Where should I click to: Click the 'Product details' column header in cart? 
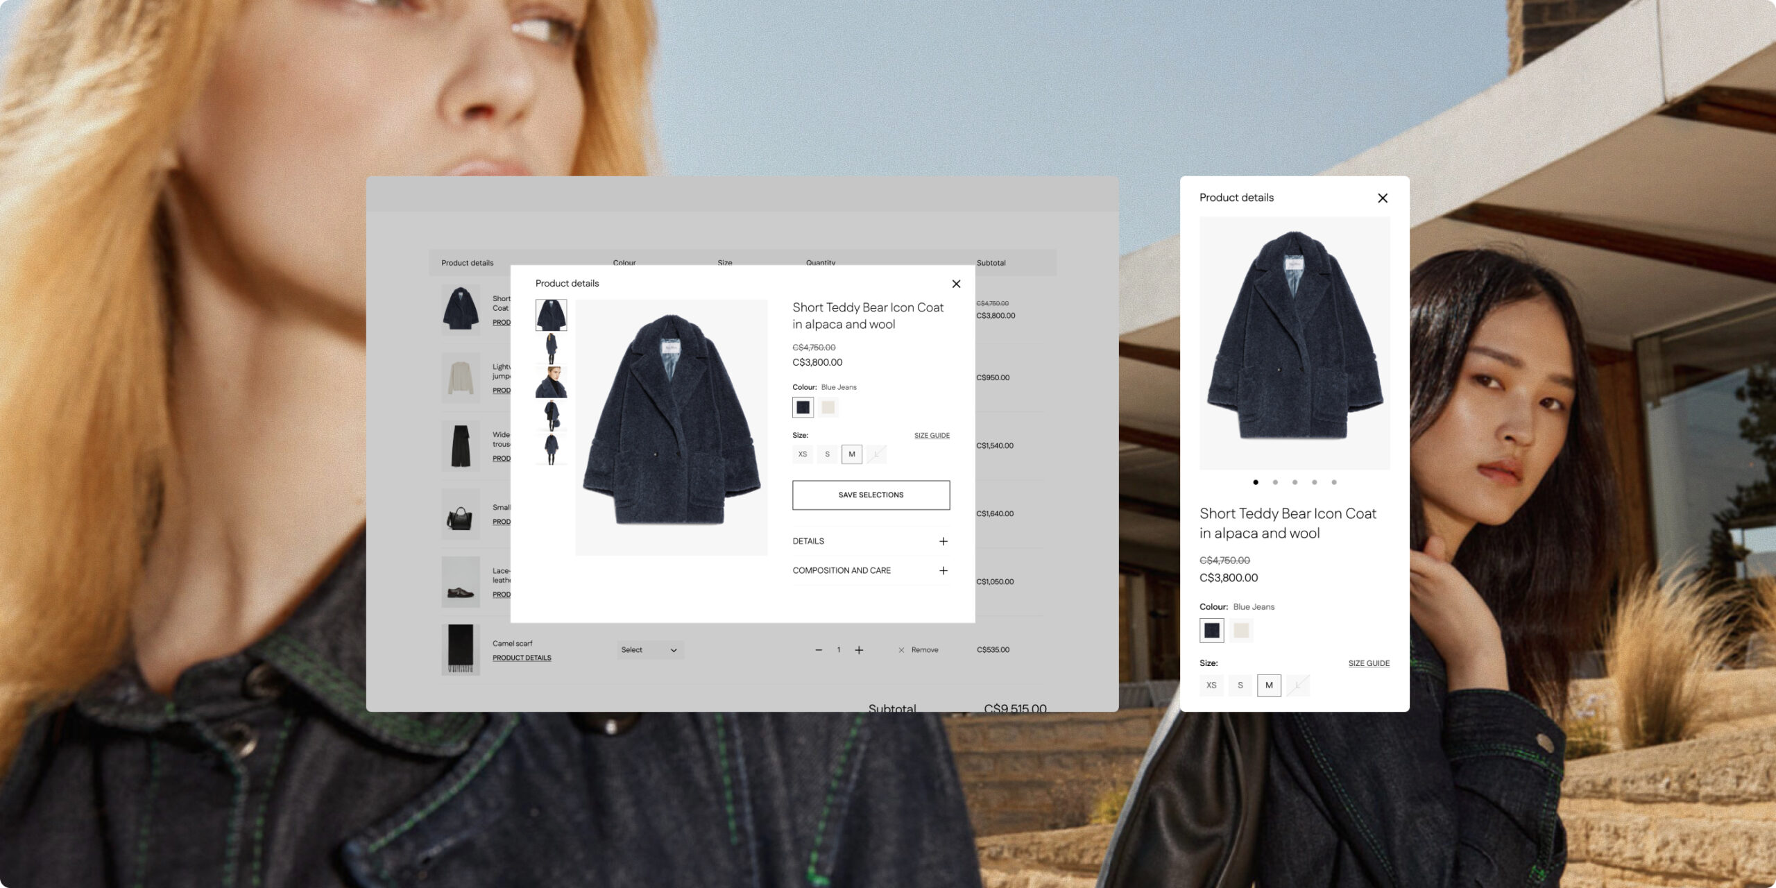point(468,263)
